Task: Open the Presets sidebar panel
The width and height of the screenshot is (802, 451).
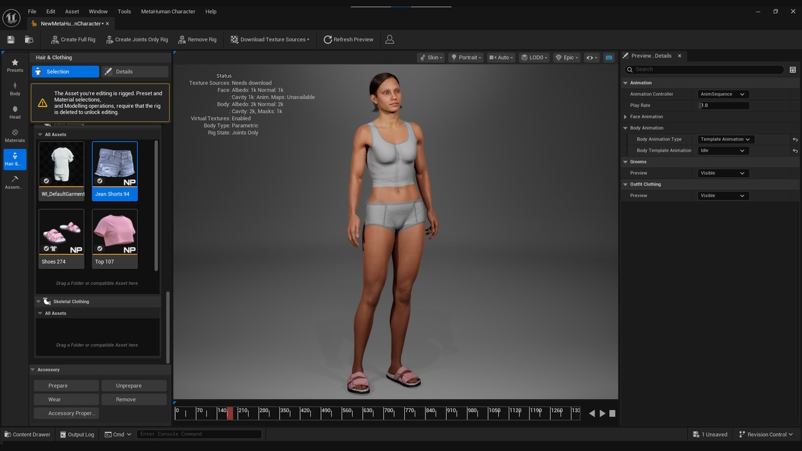Action: (x=15, y=66)
